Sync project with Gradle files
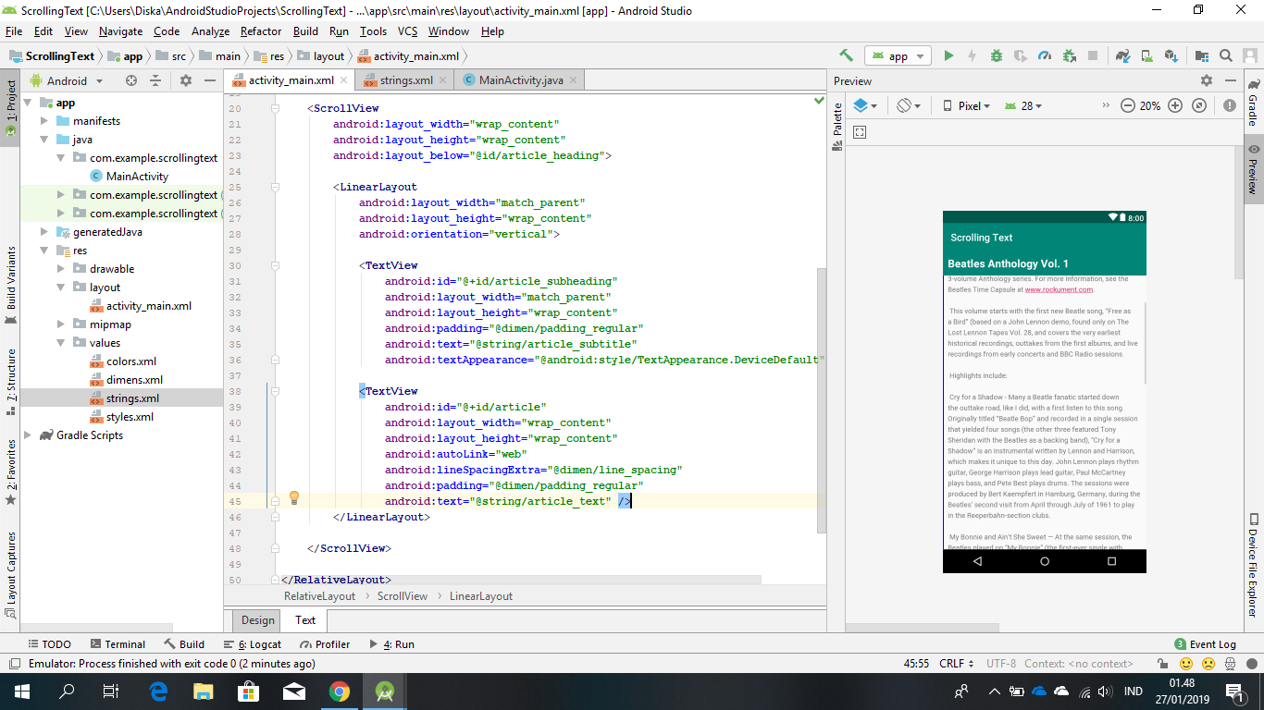The image size is (1264, 710). pyautogui.click(x=1122, y=55)
